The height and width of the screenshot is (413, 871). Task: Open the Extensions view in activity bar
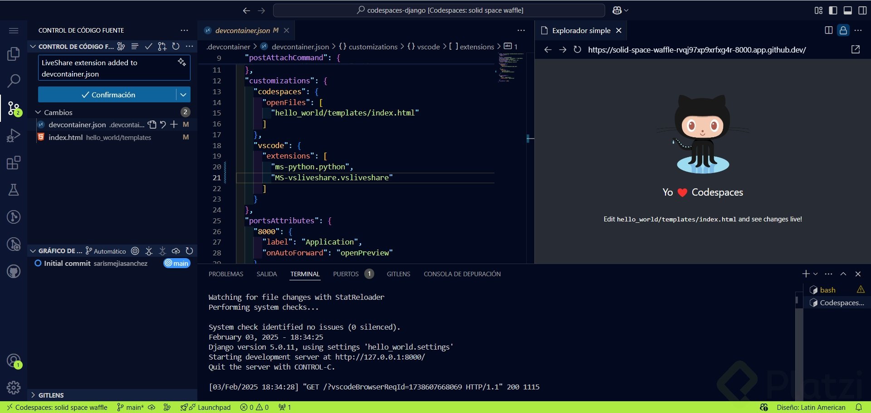(14, 163)
